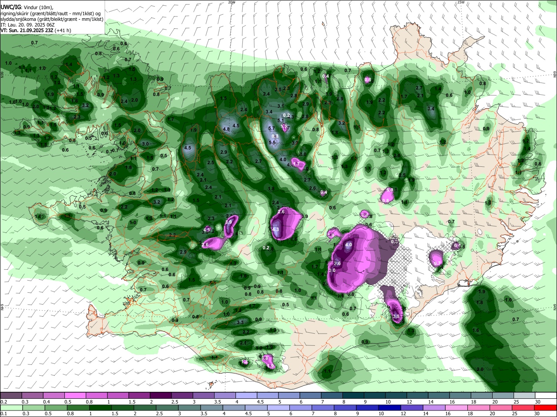557x417 pixels.
Task: Click the '0.1' label in the bottom legend row
Action: [3, 414]
